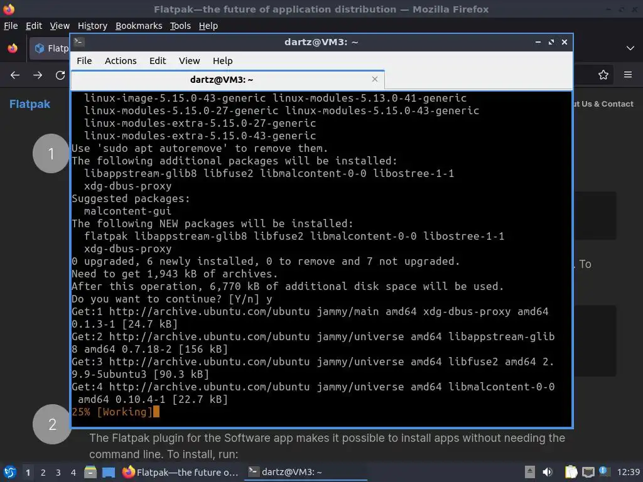Image resolution: width=643 pixels, height=482 pixels.
Task: Bookmark this page with the star icon
Action: pyautogui.click(x=603, y=75)
